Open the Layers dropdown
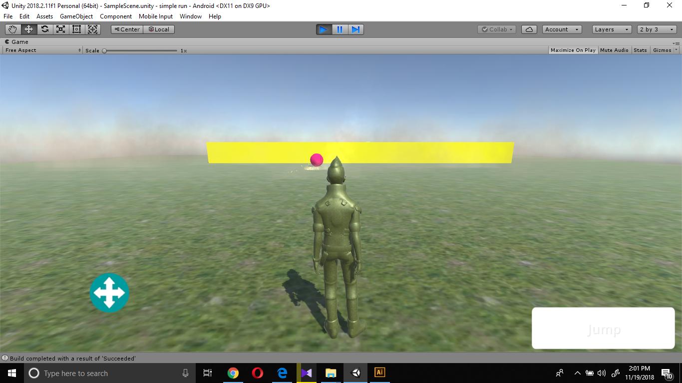The height and width of the screenshot is (383, 682). (612, 29)
